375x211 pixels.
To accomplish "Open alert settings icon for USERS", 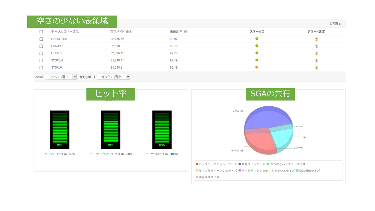I will pos(316,53).
